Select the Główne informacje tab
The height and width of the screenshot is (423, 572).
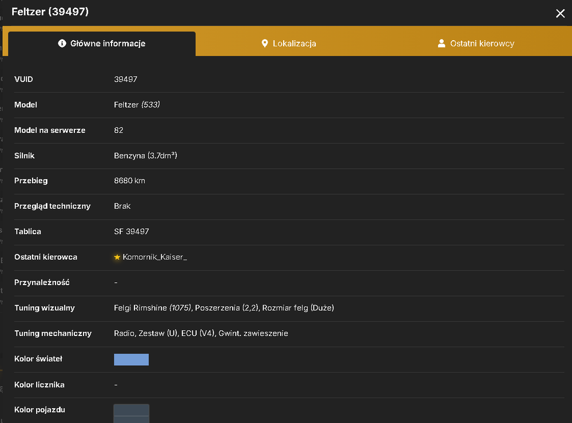point(102,44)
